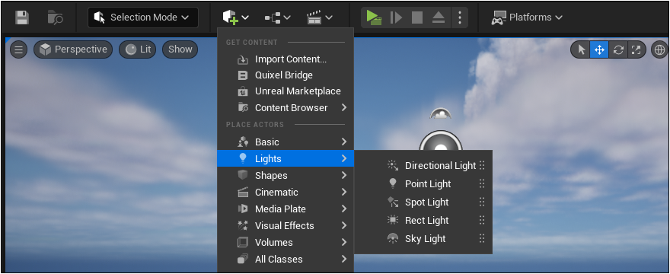Open the Perspective view mode menu

73,49
